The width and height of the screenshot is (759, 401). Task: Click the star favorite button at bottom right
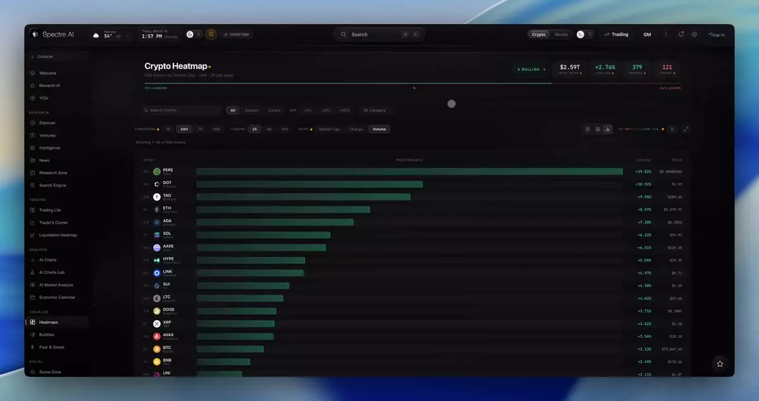click(720, 364)
